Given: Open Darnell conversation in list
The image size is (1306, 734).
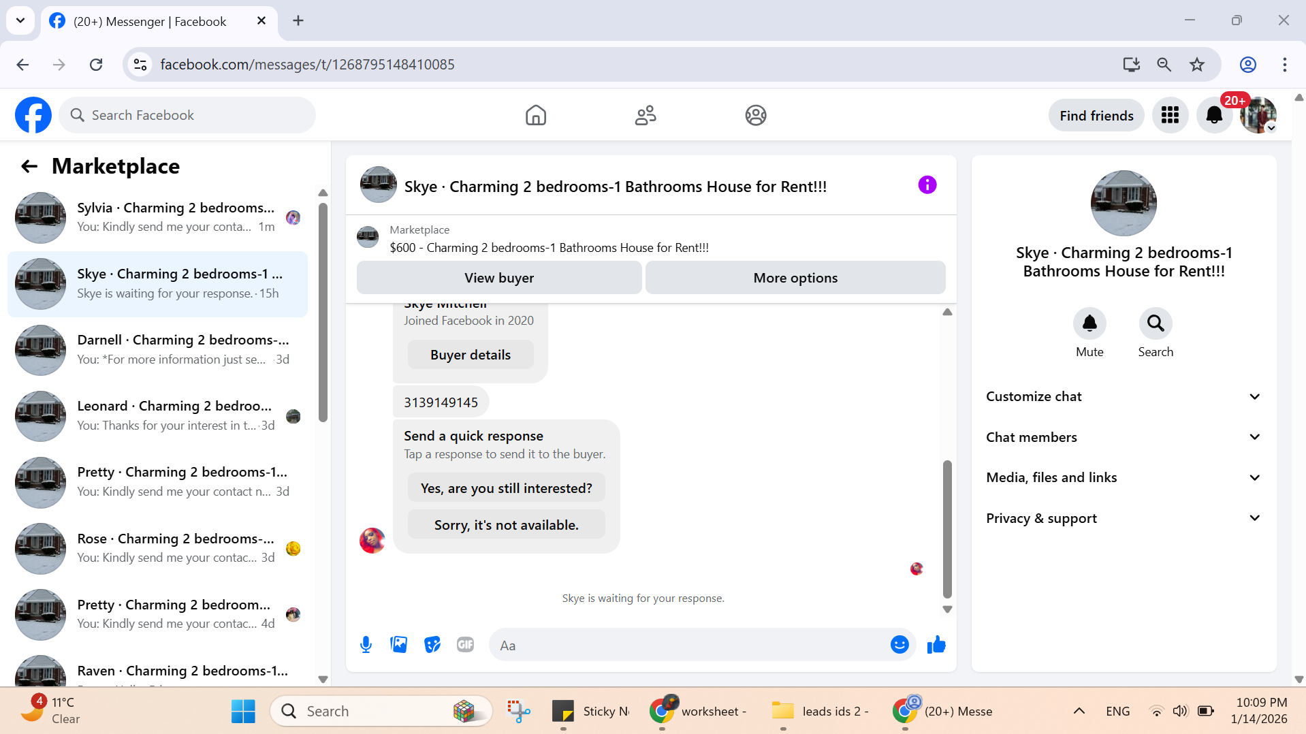Looking at the screenshot, I should (157, 350).
